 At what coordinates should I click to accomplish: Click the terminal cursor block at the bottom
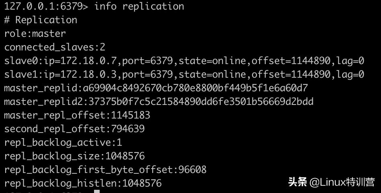pos(97,191)
